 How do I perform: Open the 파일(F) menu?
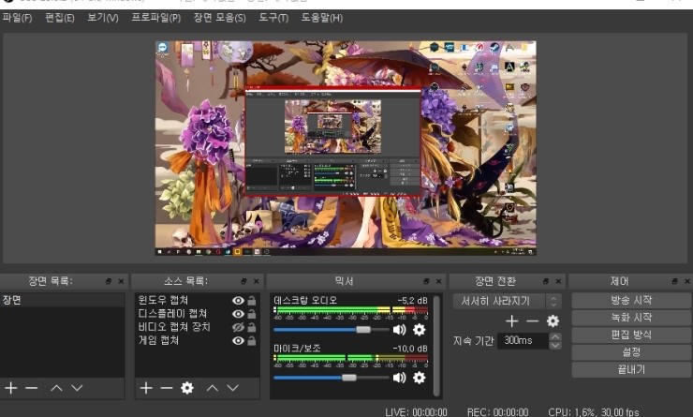coord(17,18)
